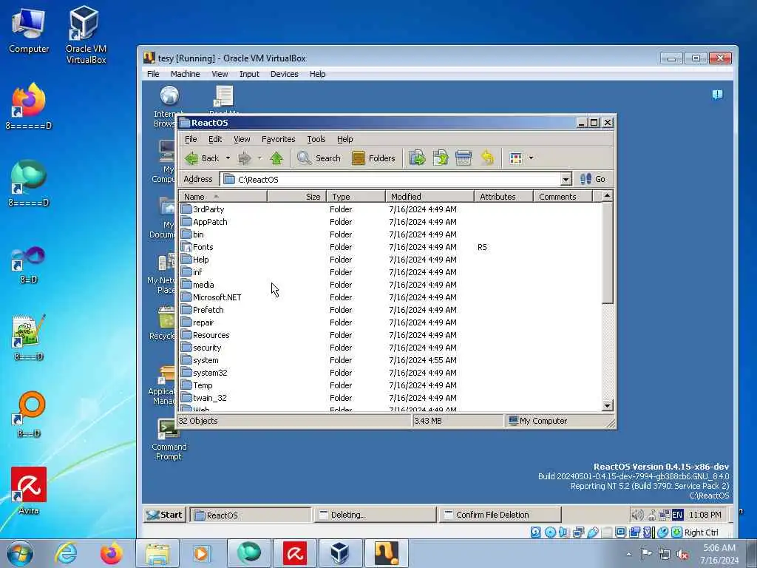This screenshot has width=757, height=568.
Task: Click VirtualBox green arrow host key icon
Action: pos(677,532)
